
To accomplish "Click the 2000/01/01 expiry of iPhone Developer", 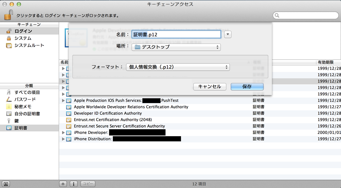I will (329, 132).
